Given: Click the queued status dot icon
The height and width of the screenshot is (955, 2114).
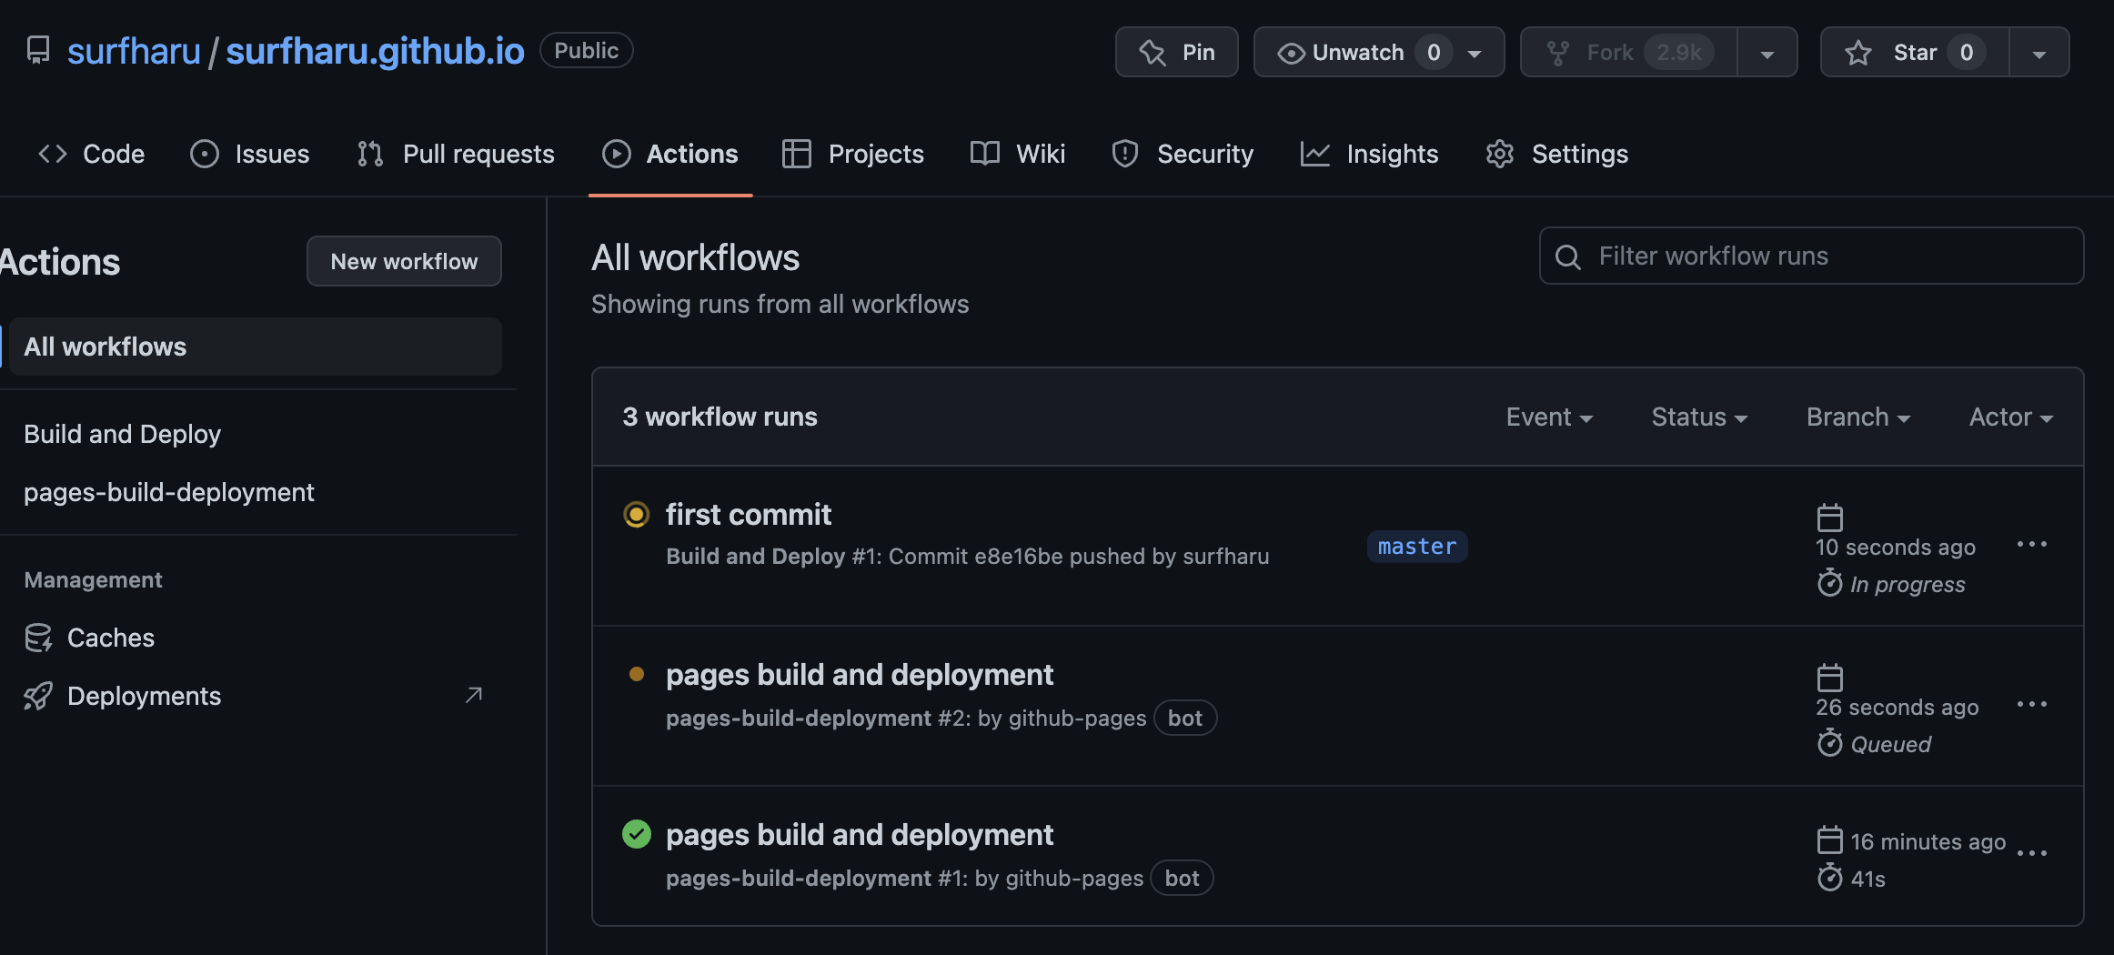Looking at the screenshot, I should click(636, 674).
